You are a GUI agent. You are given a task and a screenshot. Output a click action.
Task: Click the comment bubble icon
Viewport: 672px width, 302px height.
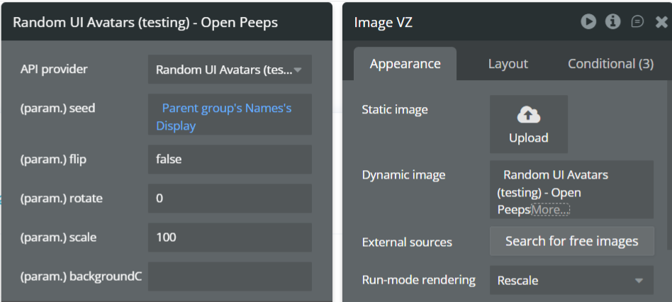click(637, 22)
